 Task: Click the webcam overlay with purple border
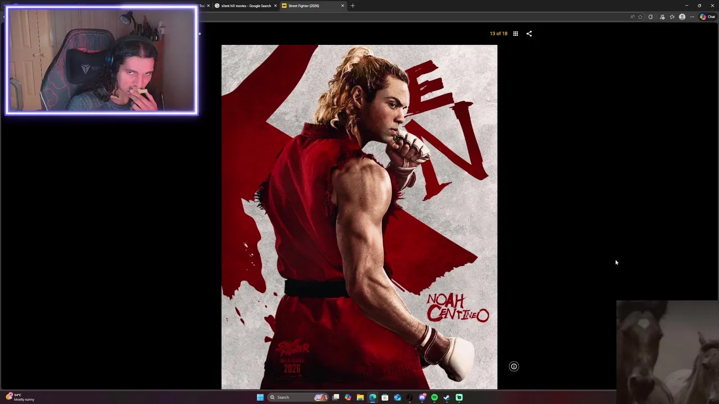point(102,61)
